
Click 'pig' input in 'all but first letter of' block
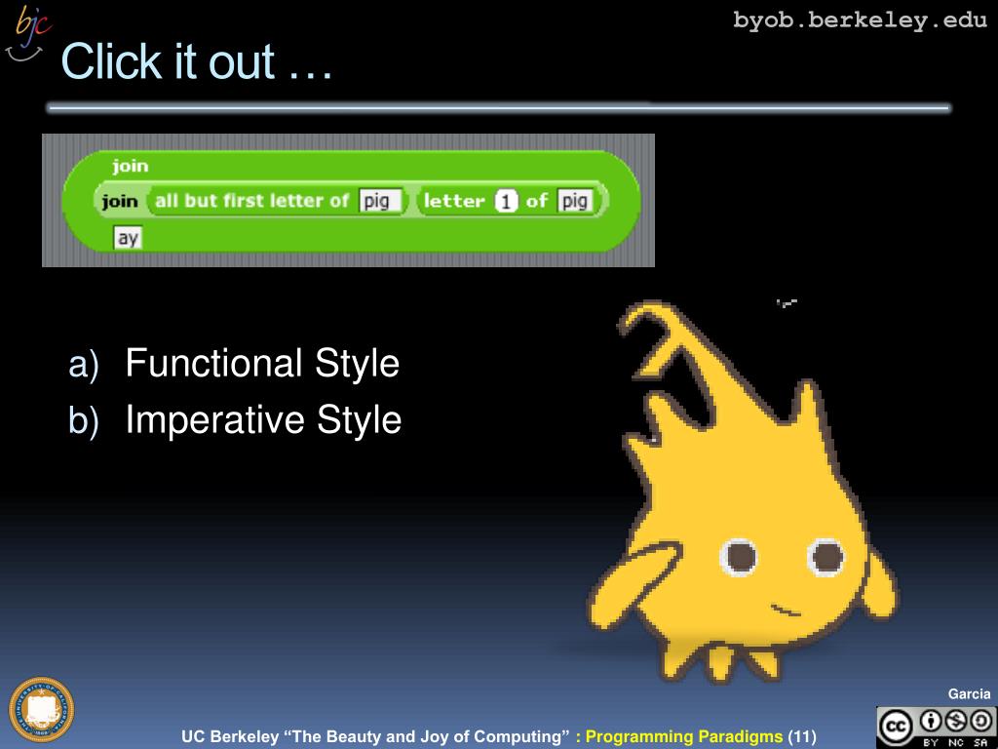coord(380,201)
